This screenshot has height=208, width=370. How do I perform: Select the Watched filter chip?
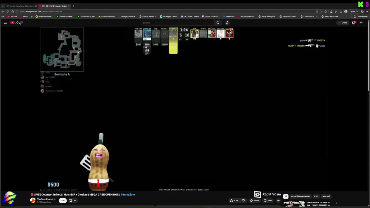(x=326, y=196)
